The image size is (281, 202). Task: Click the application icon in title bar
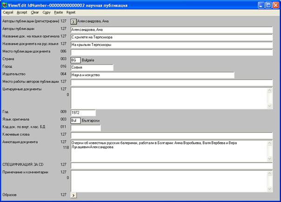(5, 5)
